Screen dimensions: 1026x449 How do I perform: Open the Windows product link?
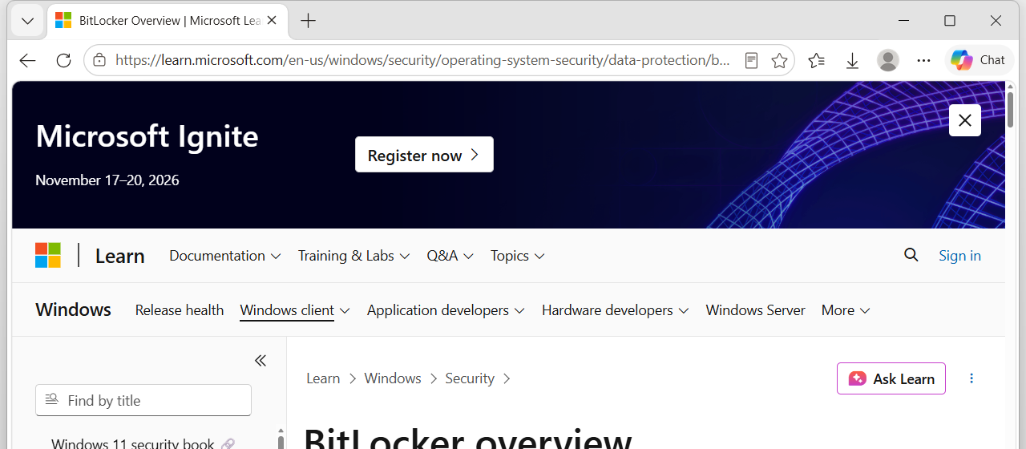coord(74,309)
